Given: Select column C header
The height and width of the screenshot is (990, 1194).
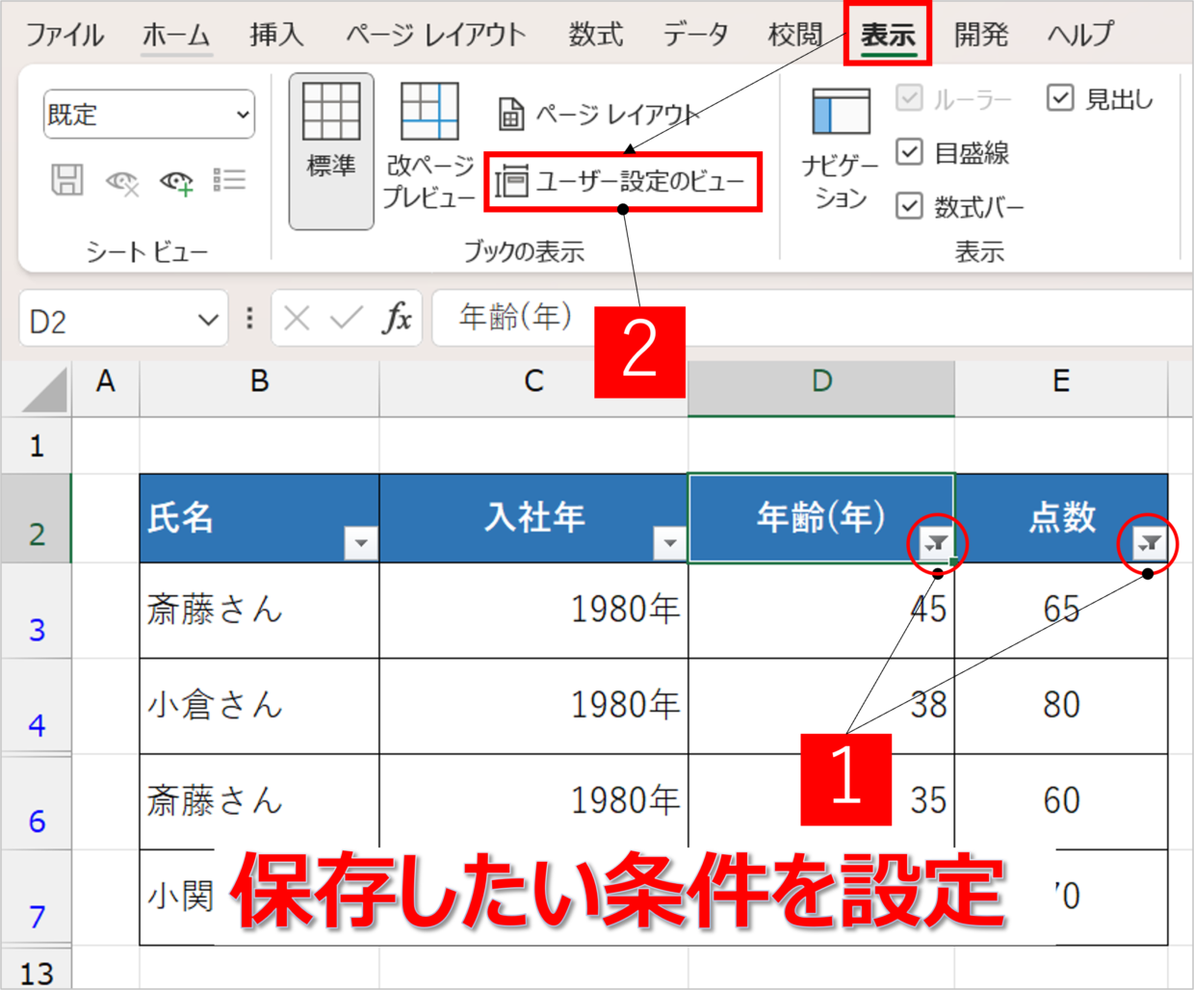Looking at the screenshot, I should (533, 382).
